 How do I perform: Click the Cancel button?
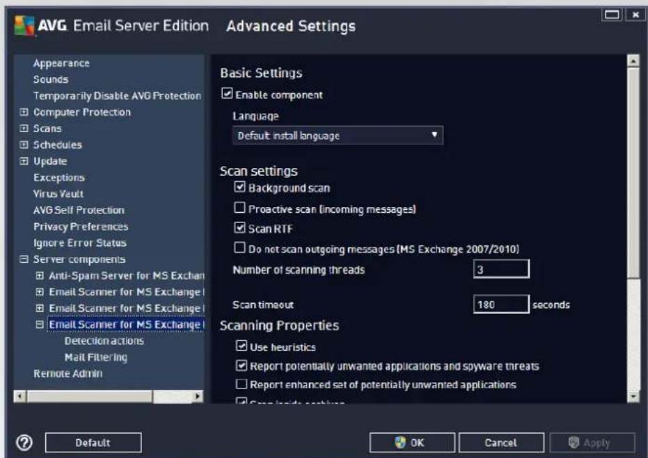pyautogui.click(x=501, y=443)
